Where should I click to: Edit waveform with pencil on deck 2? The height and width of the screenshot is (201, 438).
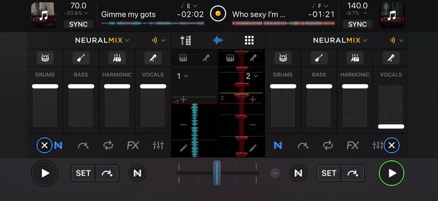click(253, 148)
